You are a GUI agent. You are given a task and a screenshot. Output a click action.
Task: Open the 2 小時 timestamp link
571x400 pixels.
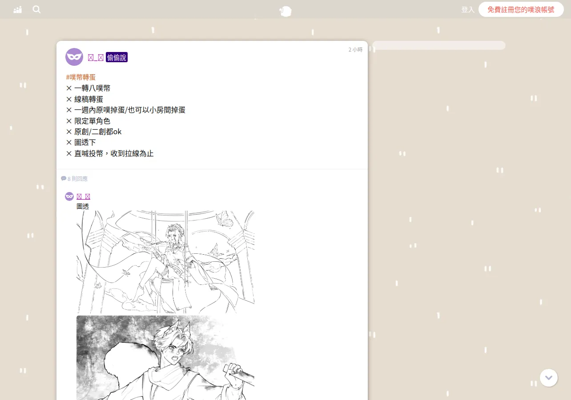[x=355, y=50]
